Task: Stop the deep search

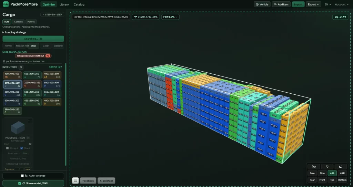Action: pyautogui.click(x=33, y=46)
